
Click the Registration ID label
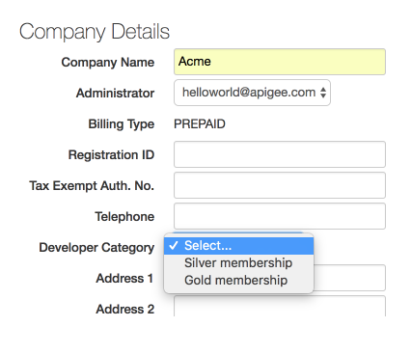[111, 155]
